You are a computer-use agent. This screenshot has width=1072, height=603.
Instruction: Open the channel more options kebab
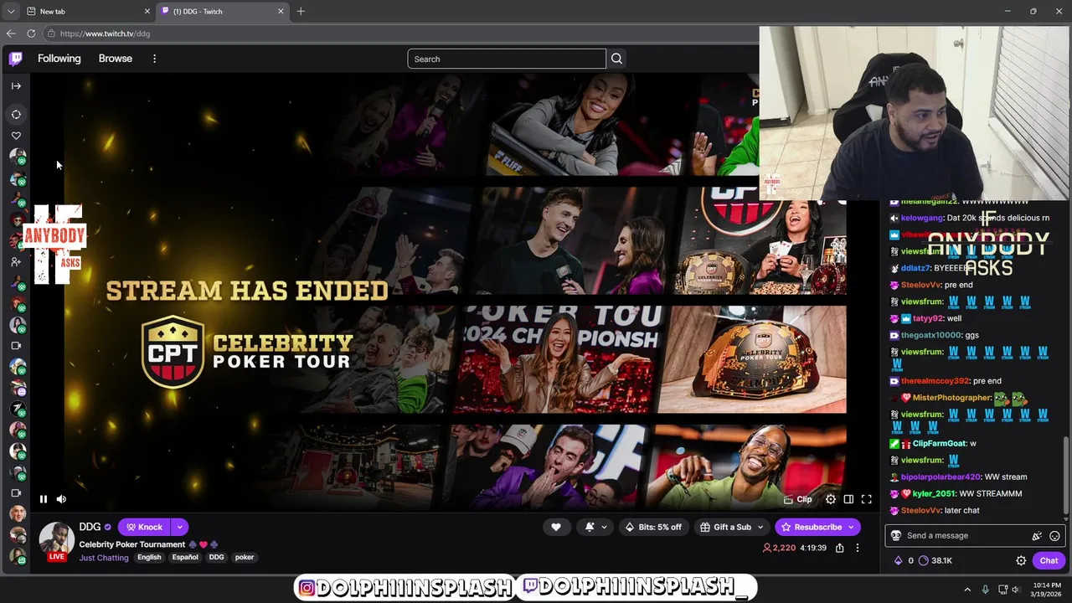857,548
